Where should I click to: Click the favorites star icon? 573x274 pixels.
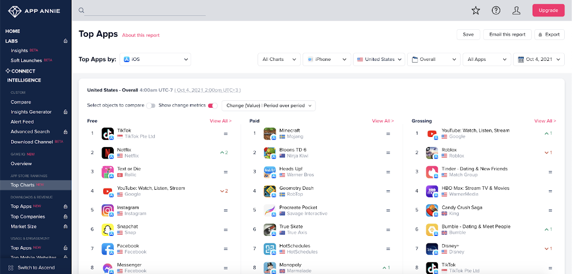[476, 11]
